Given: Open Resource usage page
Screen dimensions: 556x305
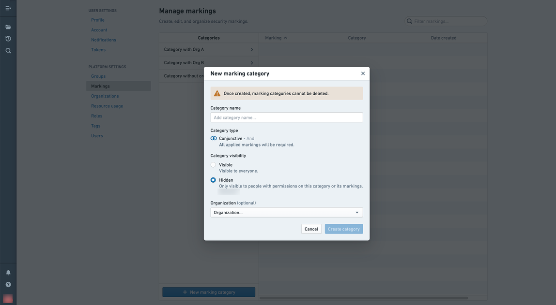Looking at the screenshot, I should [107, 106].
